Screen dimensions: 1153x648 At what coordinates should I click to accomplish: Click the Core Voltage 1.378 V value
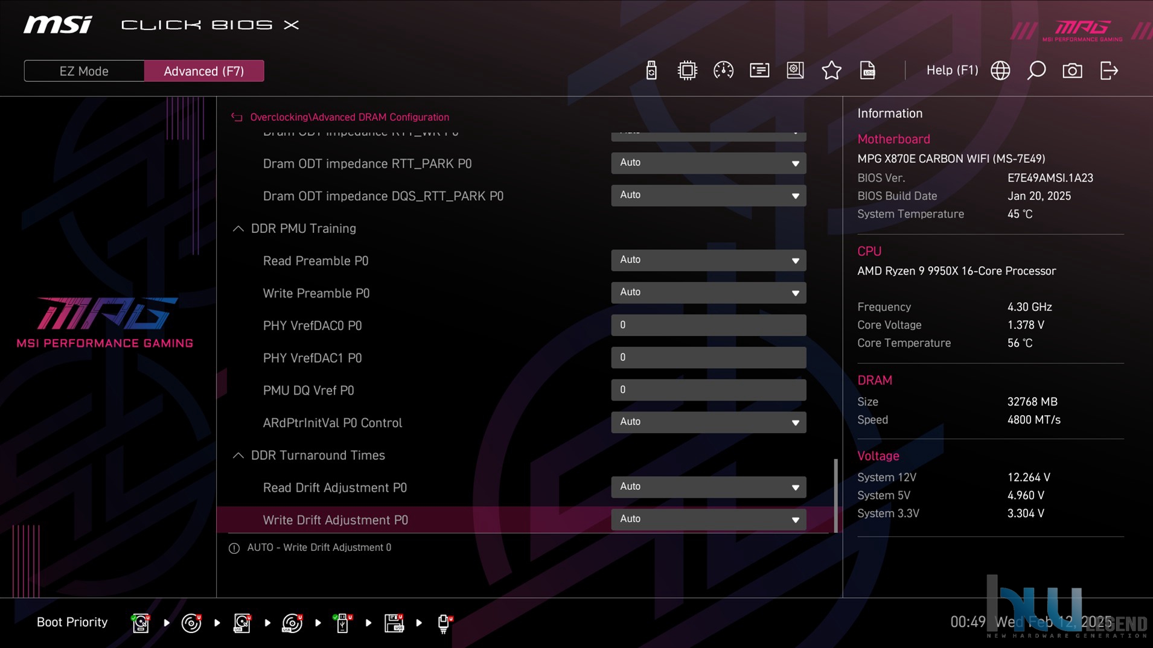(1026, 325)
